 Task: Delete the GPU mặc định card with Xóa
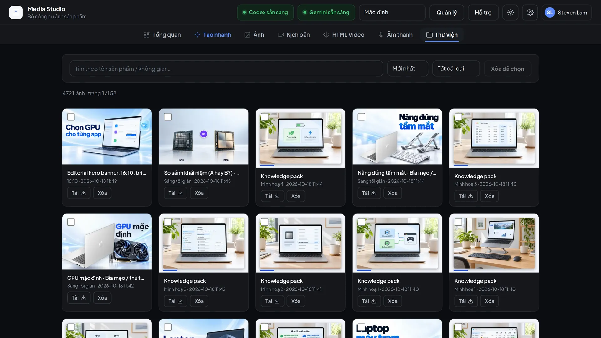[102, 298]
